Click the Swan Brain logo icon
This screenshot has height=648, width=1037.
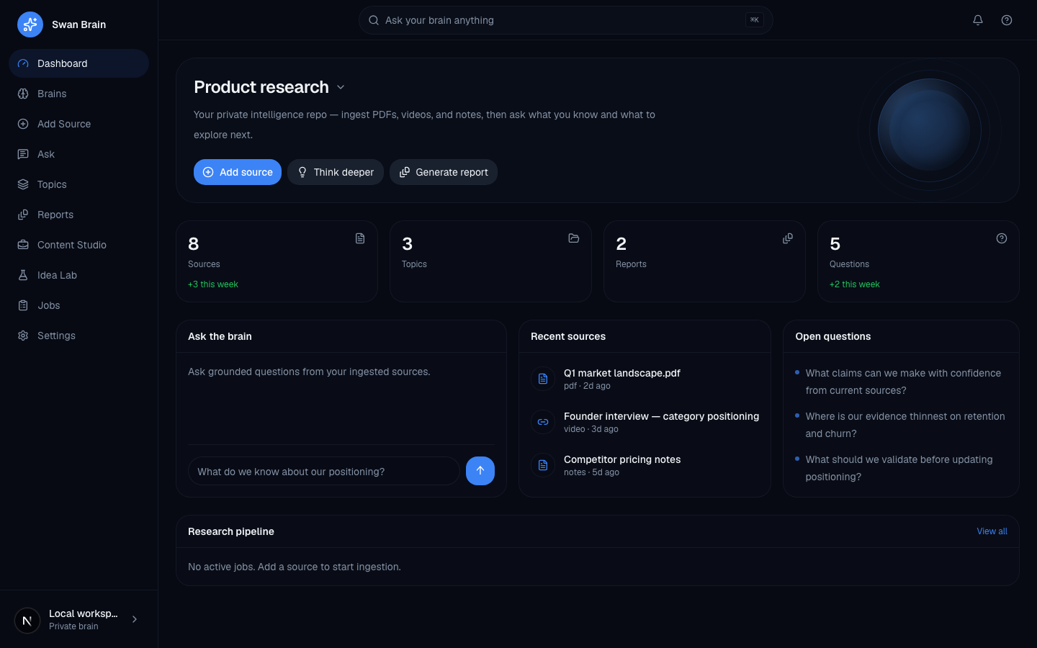coord(30,24)
